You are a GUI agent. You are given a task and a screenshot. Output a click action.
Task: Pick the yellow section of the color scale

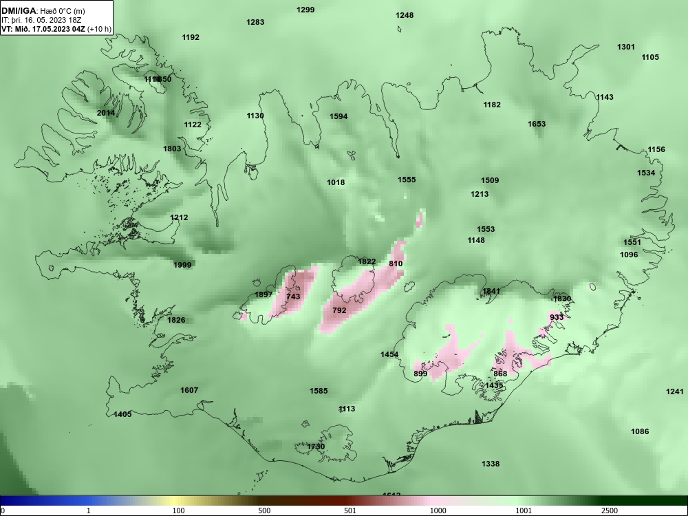175,501
